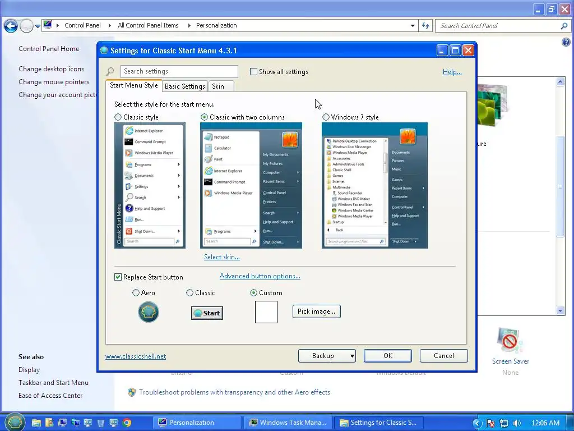The height and width of the screenshot is (431, 574).
Task: Open the volume speaker tray icon
Action: coord(517,423)
